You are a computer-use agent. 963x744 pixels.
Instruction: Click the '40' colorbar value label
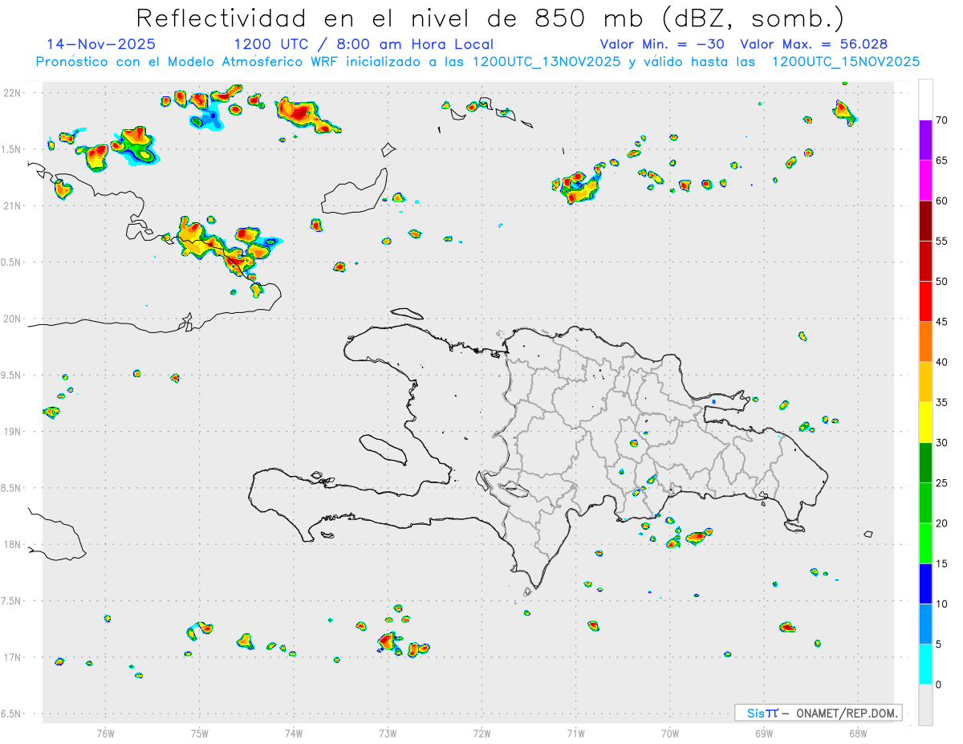942,362
